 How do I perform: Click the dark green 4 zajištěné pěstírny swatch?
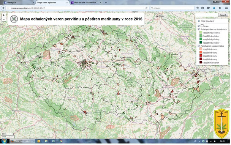click(201, 43)
